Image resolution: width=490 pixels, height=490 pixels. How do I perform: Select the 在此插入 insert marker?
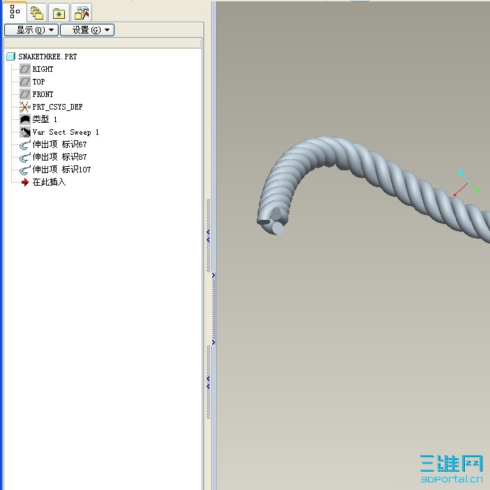pos(49,182)
